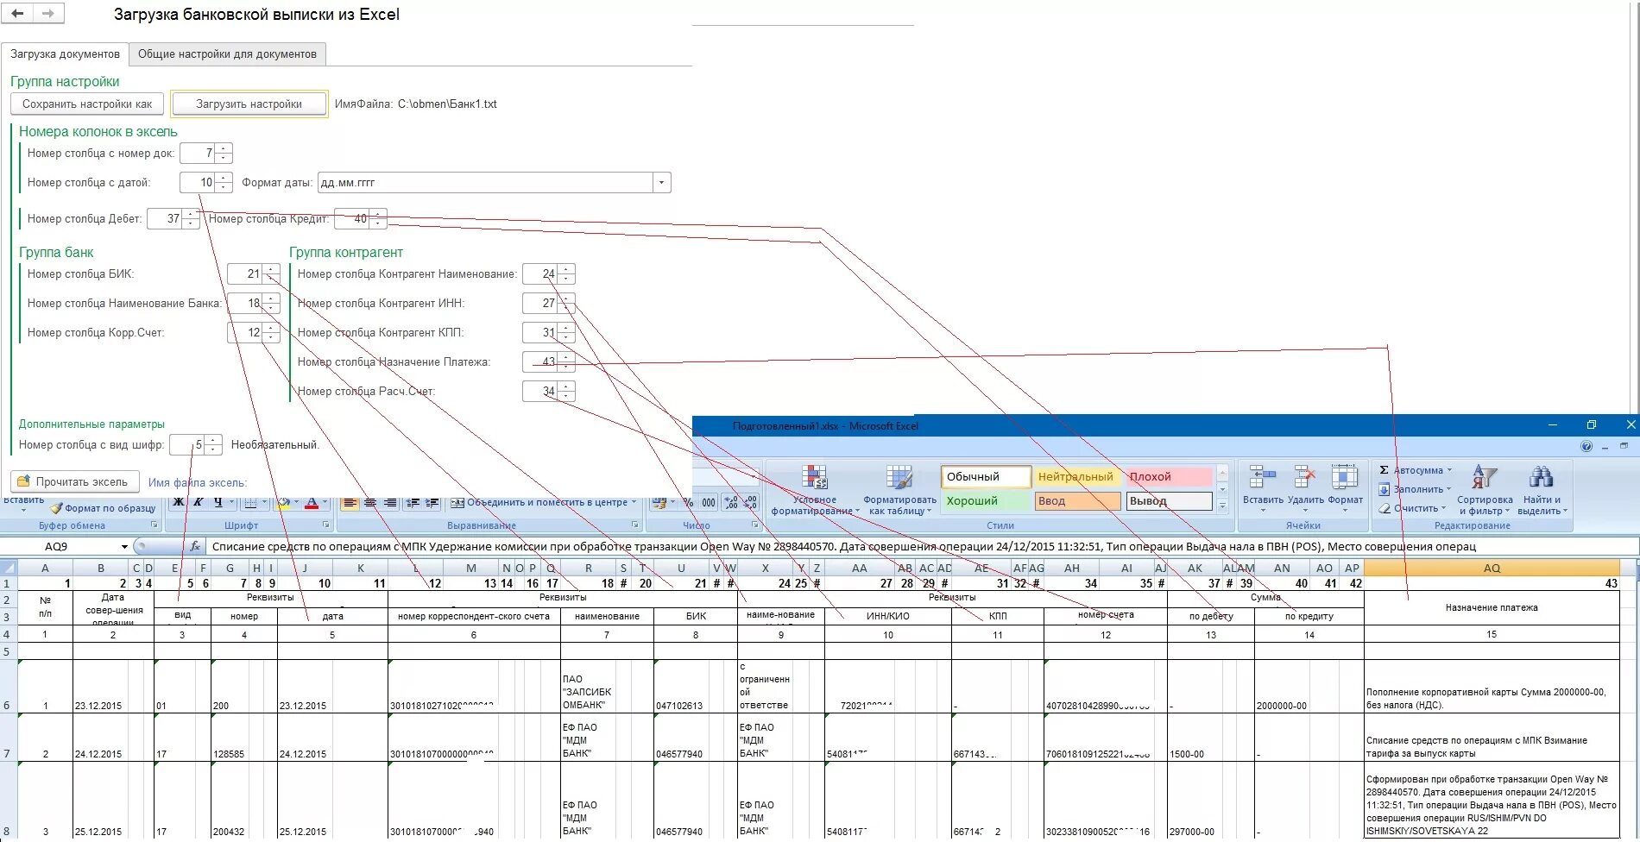The width and height of the screenshot is (1640, 842).
Task: Align text right in Excel
Action: [x=390, y=502]
